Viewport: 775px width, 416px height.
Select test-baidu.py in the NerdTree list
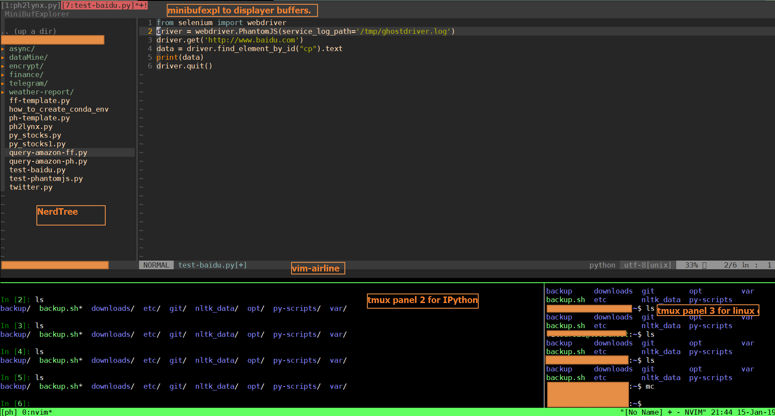pyautogui.click(x=37, y=170)
